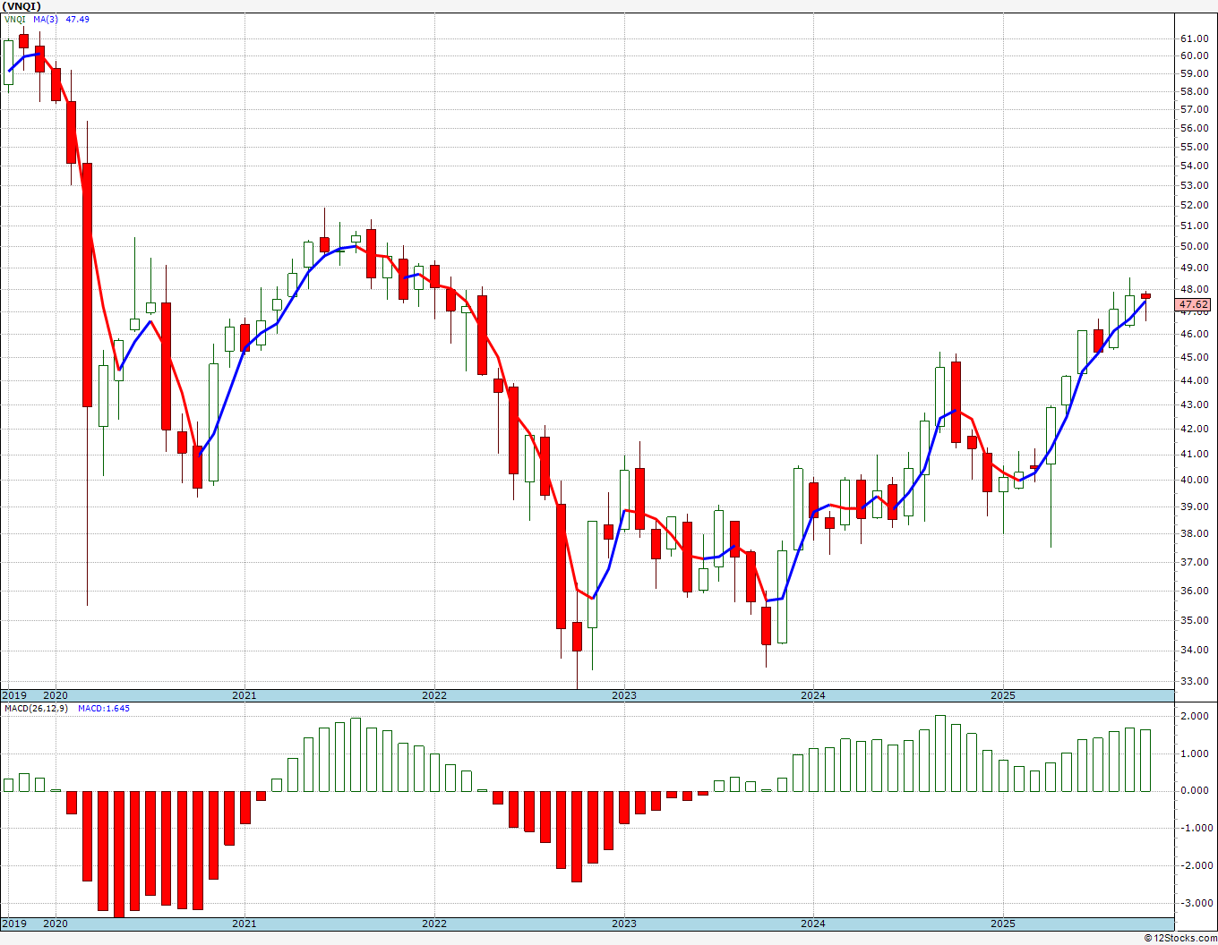
Task: Click 2021 on the price chart time axis
Action: pyautogui.click(x=244, y=695)
